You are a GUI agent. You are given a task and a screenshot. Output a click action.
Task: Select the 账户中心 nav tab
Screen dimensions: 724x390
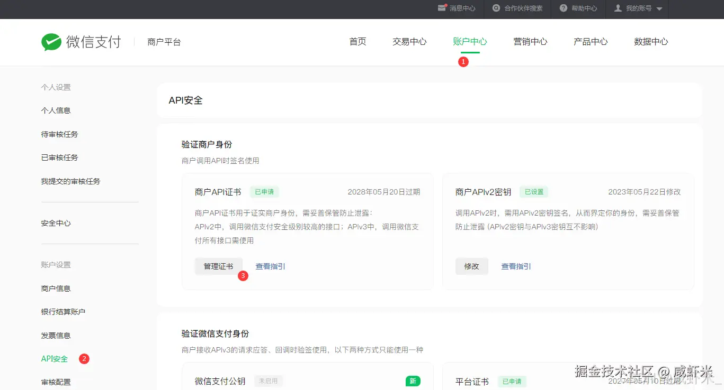470,42
